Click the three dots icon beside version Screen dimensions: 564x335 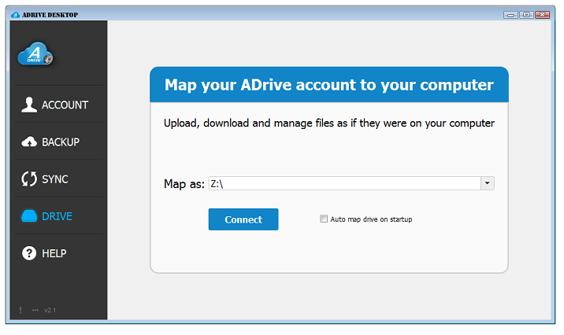35,310
